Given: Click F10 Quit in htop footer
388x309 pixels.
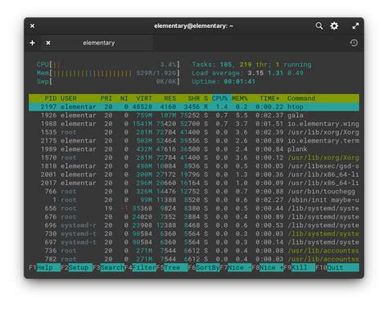Looking at the screenshot, I should coord(337,267).
